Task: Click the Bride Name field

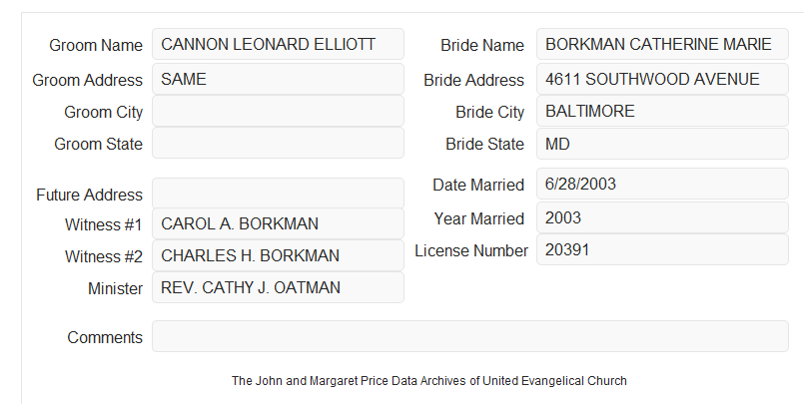Action: 662,44
